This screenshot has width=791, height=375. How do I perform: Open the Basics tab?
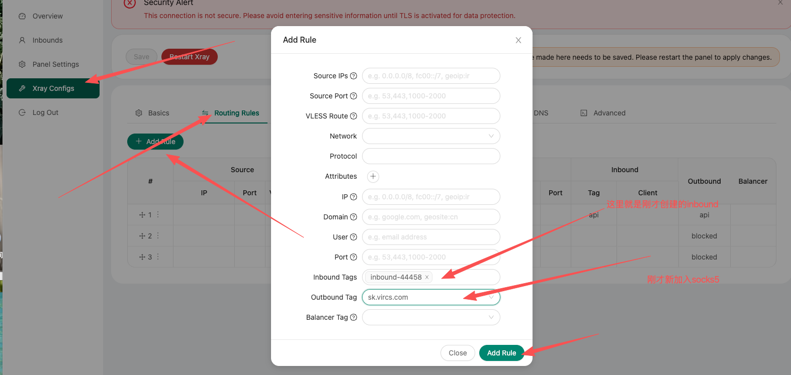152,113
